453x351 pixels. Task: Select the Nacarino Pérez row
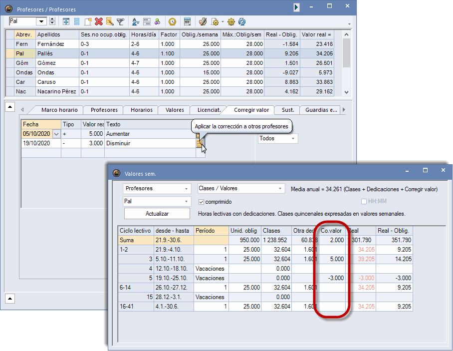point(170,92)
